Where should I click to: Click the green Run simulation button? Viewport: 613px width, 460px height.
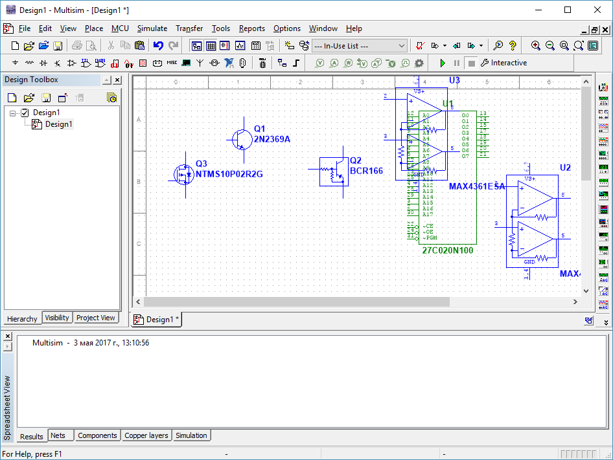coord(443,63)
